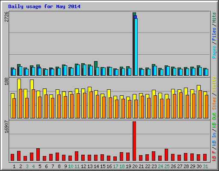The height and width of the screenshot is (171, 219).
Task: Click the red kB bar for day 11
Action: coord(77,156)
